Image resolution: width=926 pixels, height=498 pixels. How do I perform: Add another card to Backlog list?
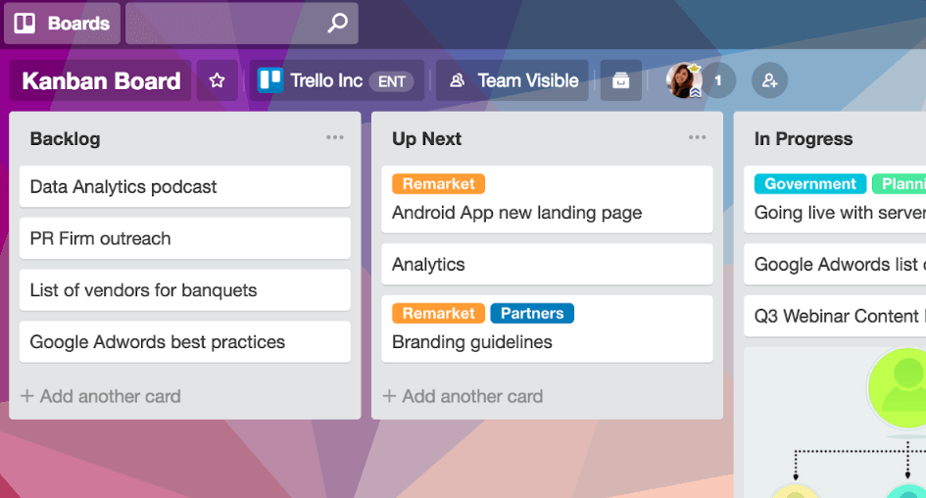click(101, 396)
